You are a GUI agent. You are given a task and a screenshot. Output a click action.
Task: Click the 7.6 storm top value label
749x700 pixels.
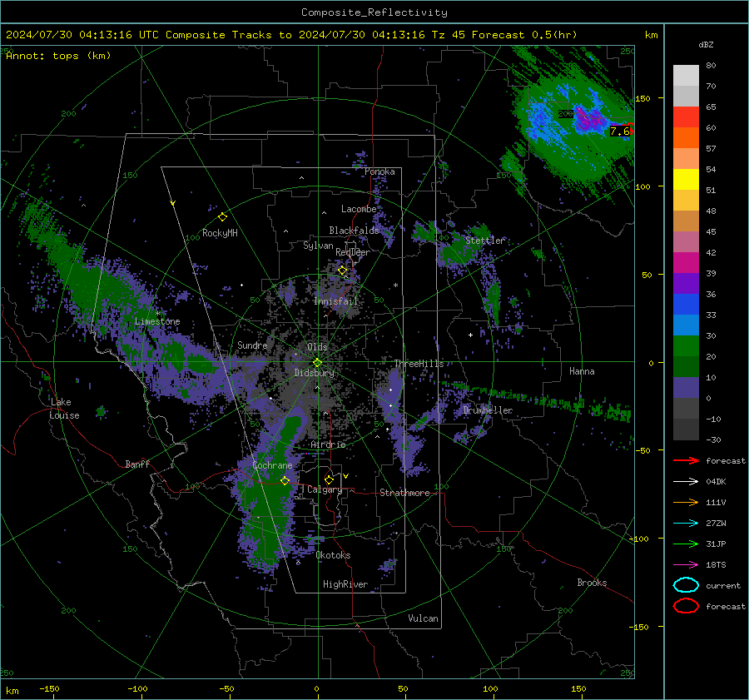tap(619, 131)
